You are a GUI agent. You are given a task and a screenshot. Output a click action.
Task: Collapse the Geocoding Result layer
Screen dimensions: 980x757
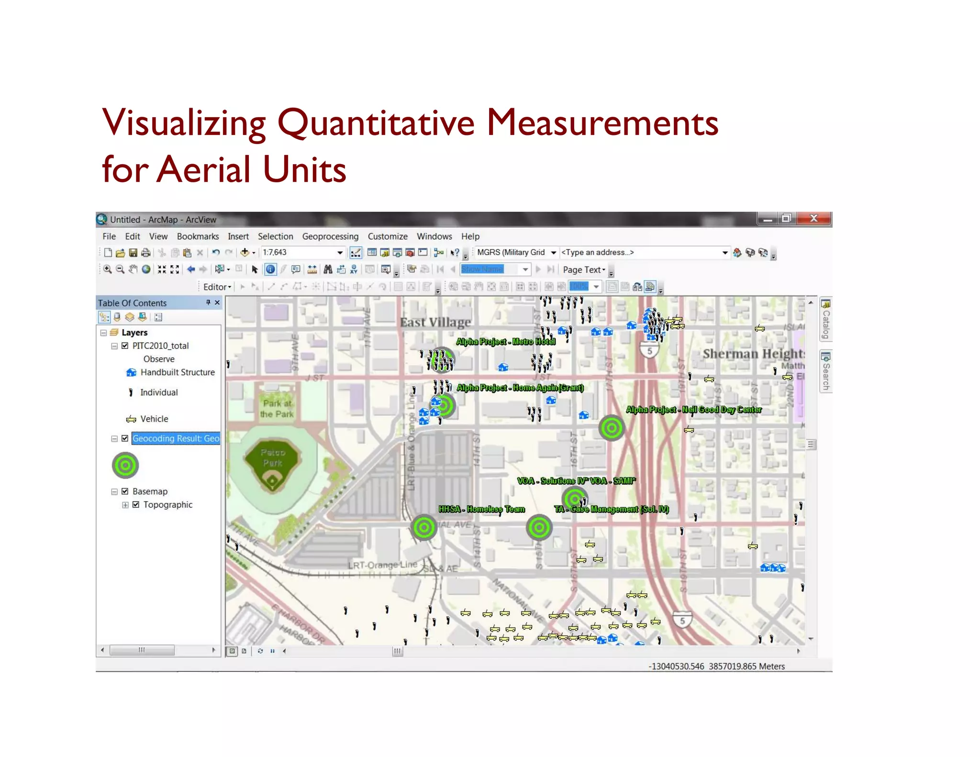point(114,438)
